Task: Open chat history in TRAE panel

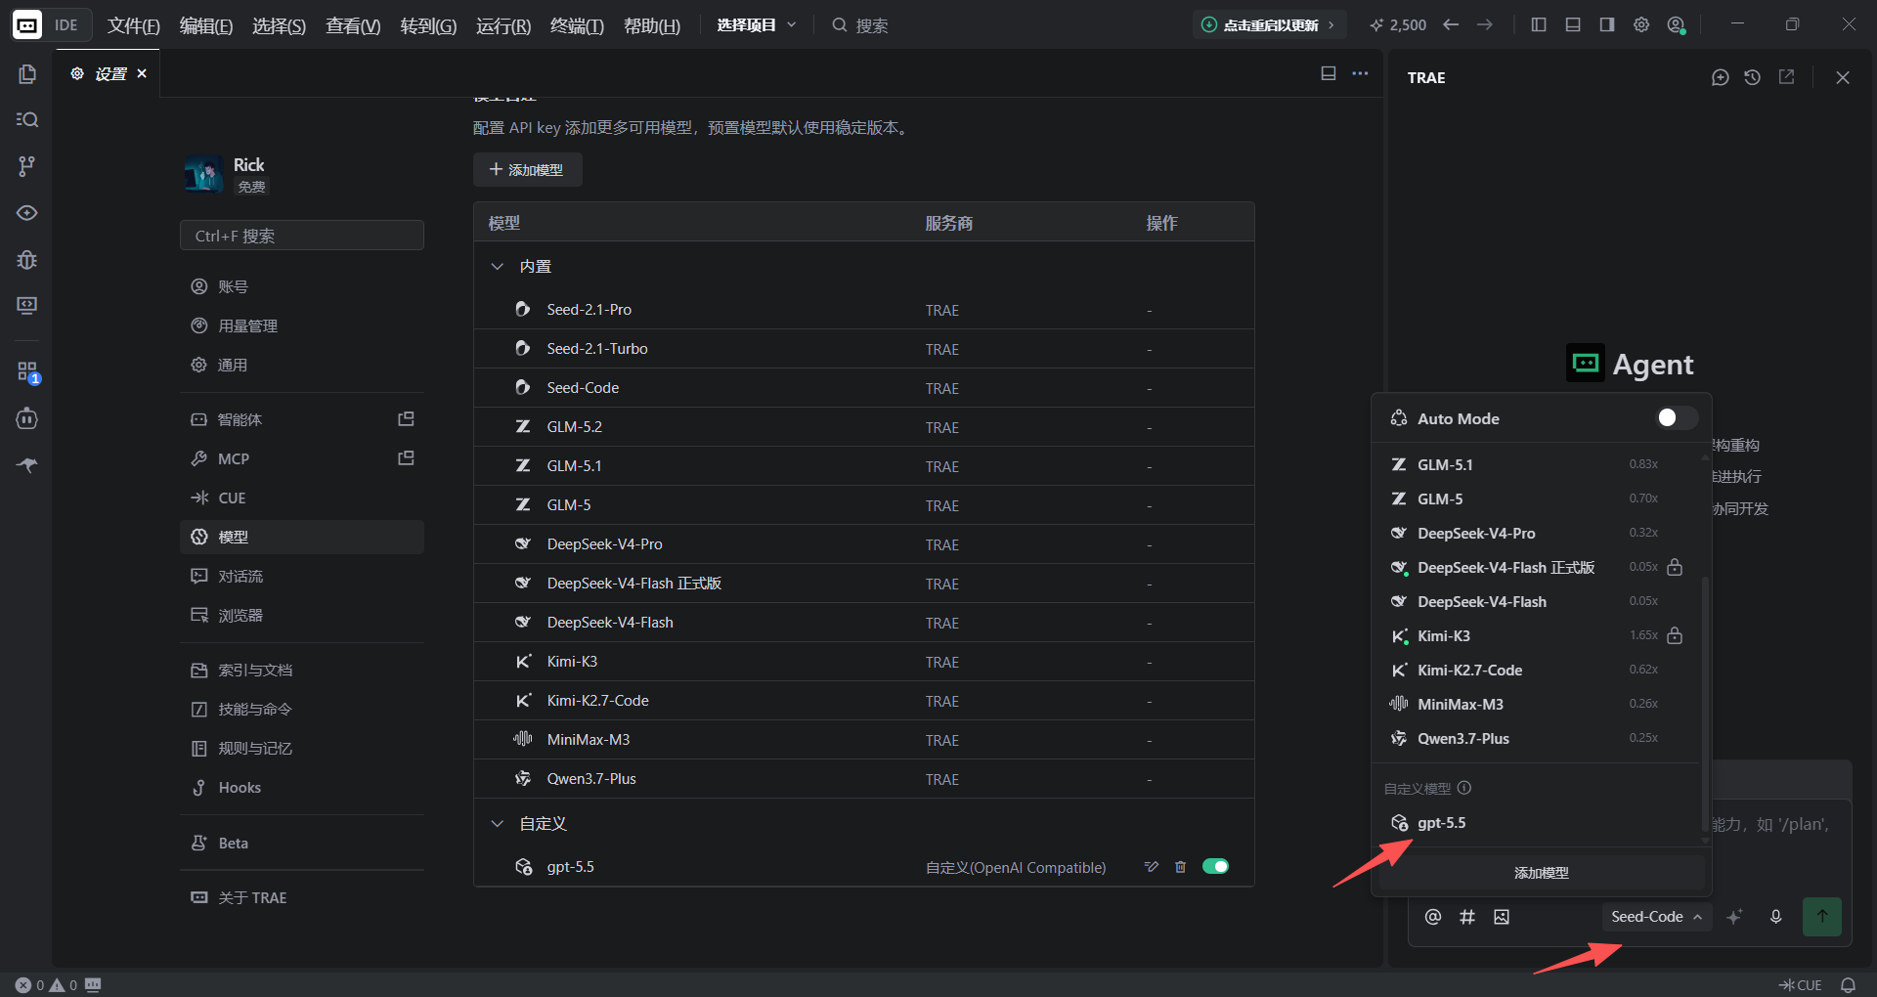Action: [1753, 77]
